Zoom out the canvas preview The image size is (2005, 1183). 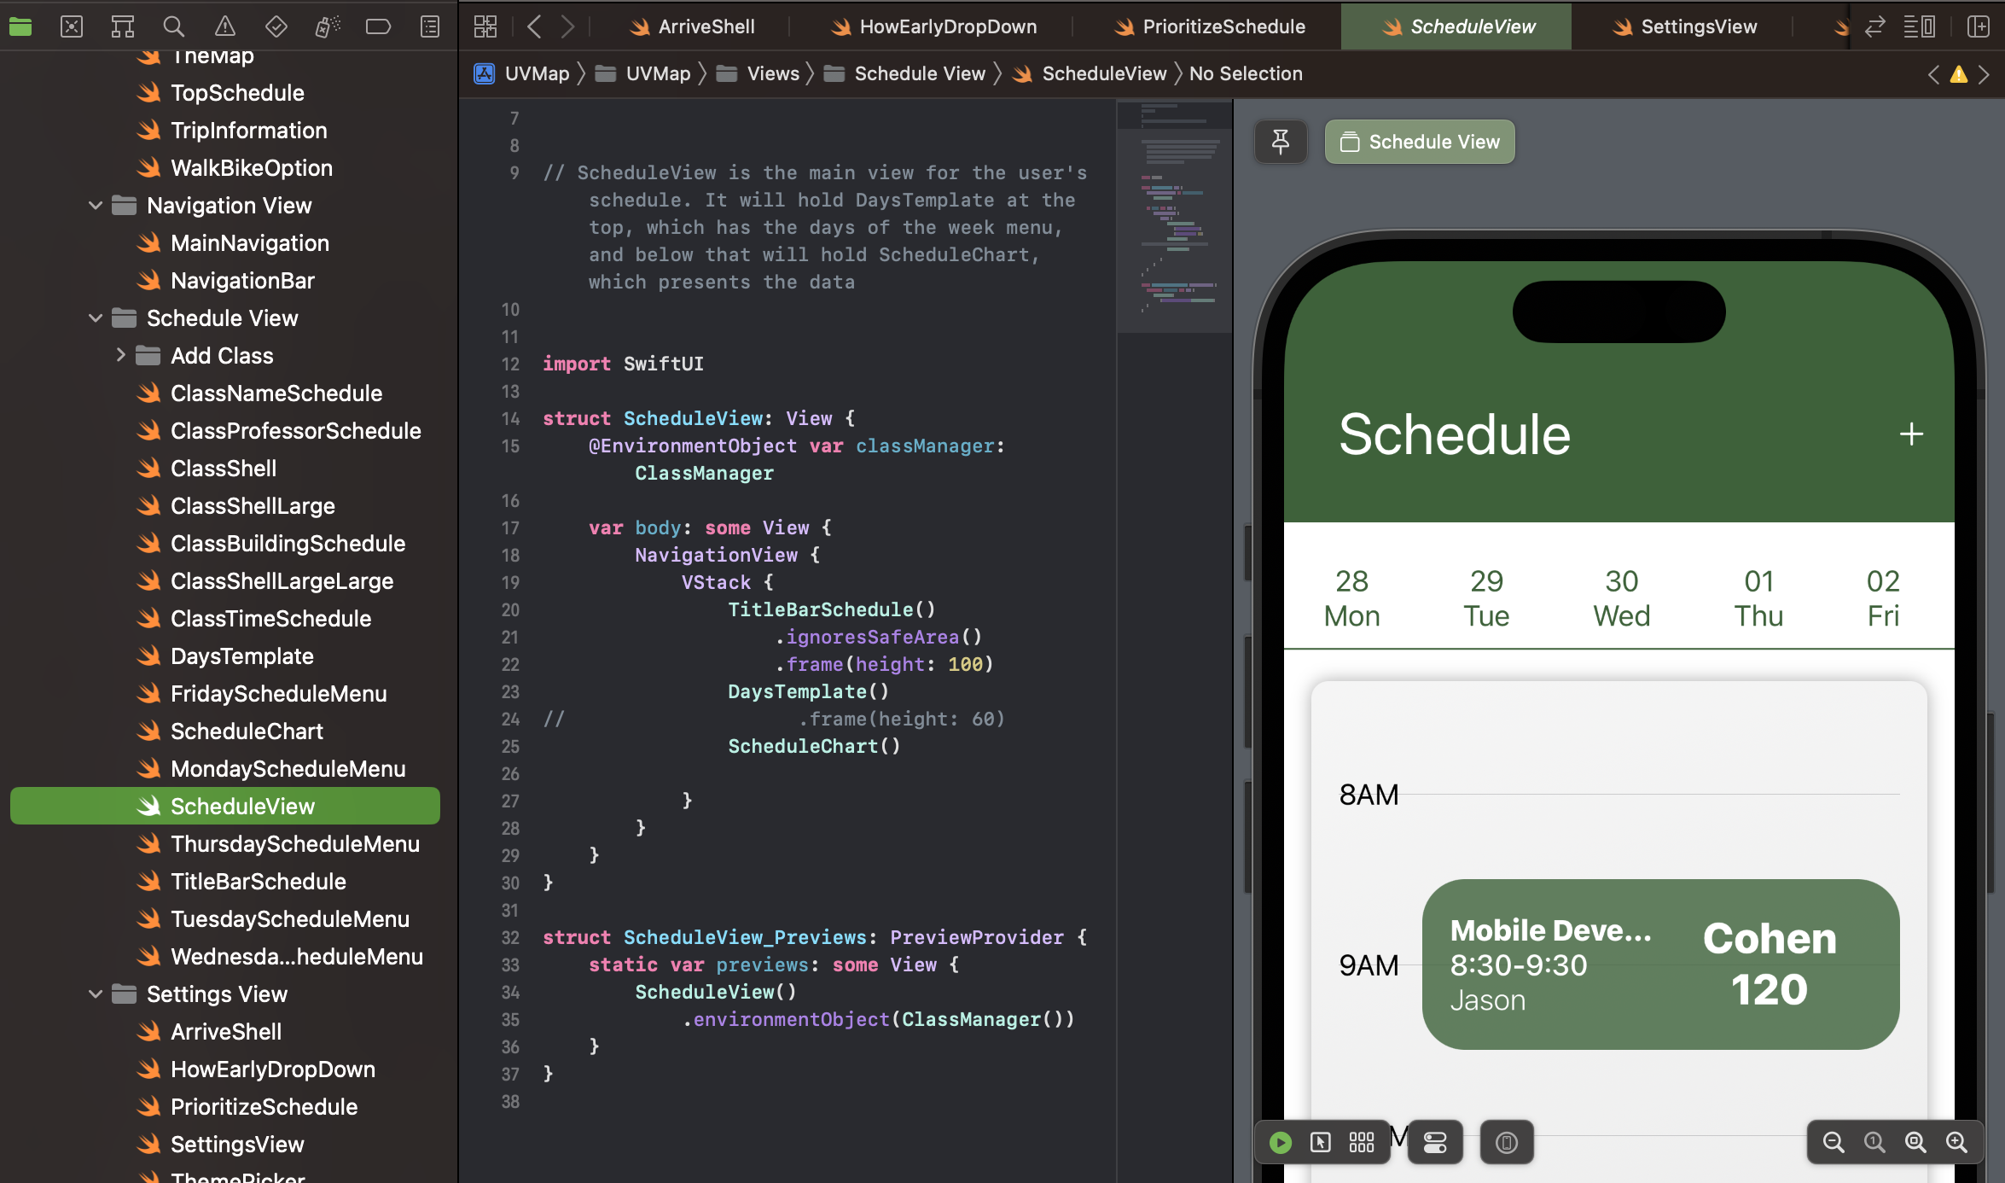click(1833, 1142)
